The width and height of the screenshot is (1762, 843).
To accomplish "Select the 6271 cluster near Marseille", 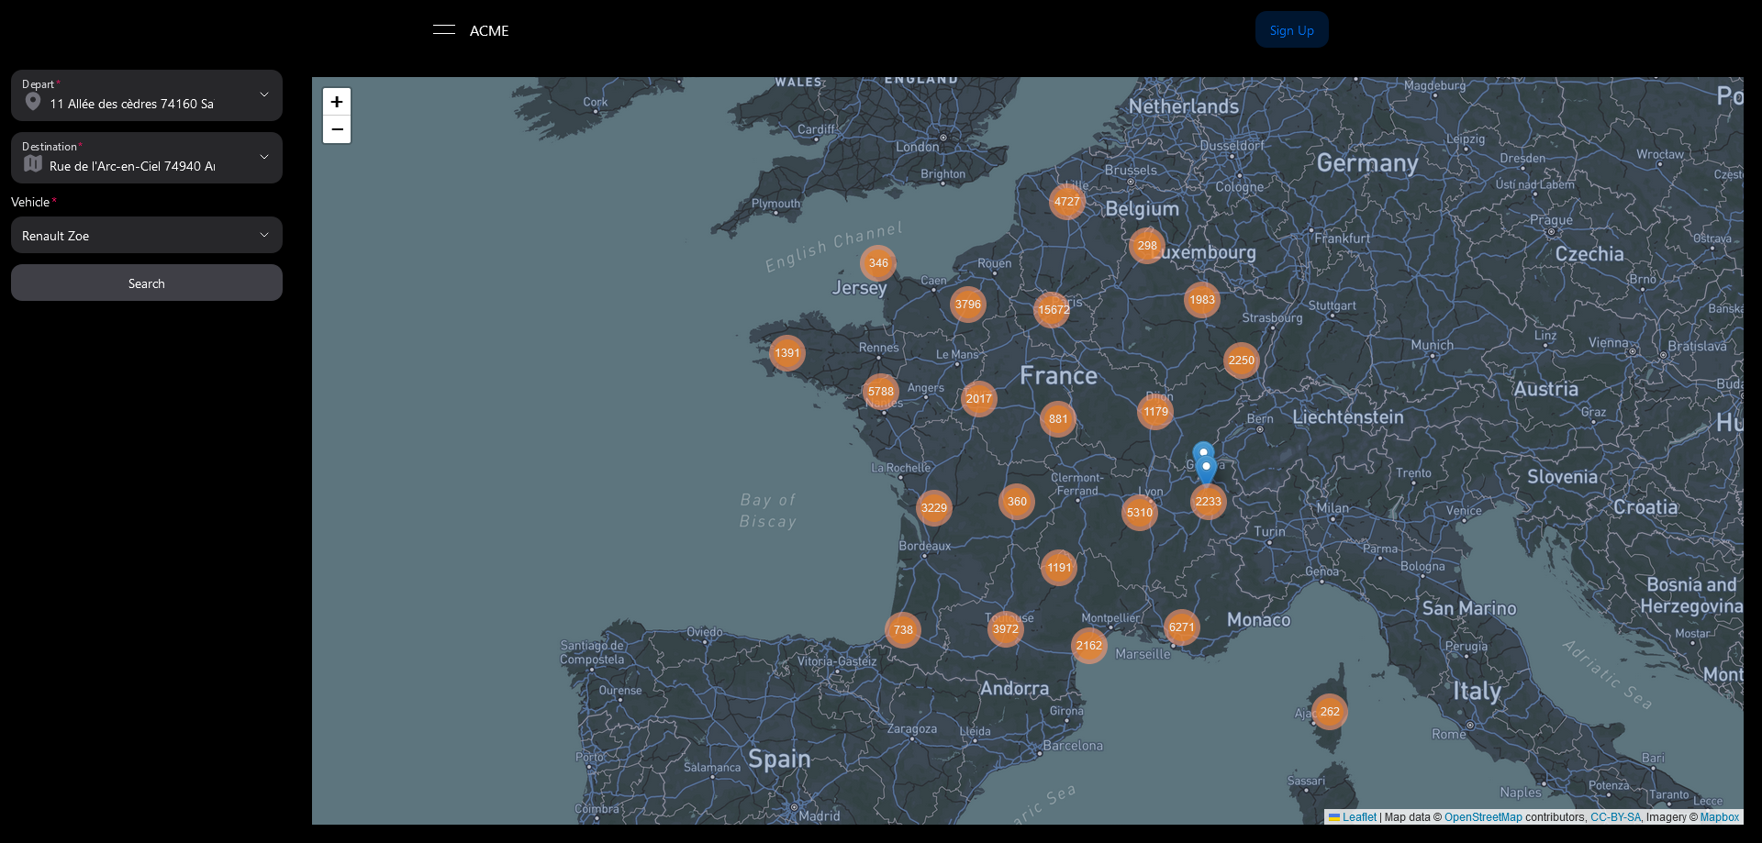I will 1181,627.
